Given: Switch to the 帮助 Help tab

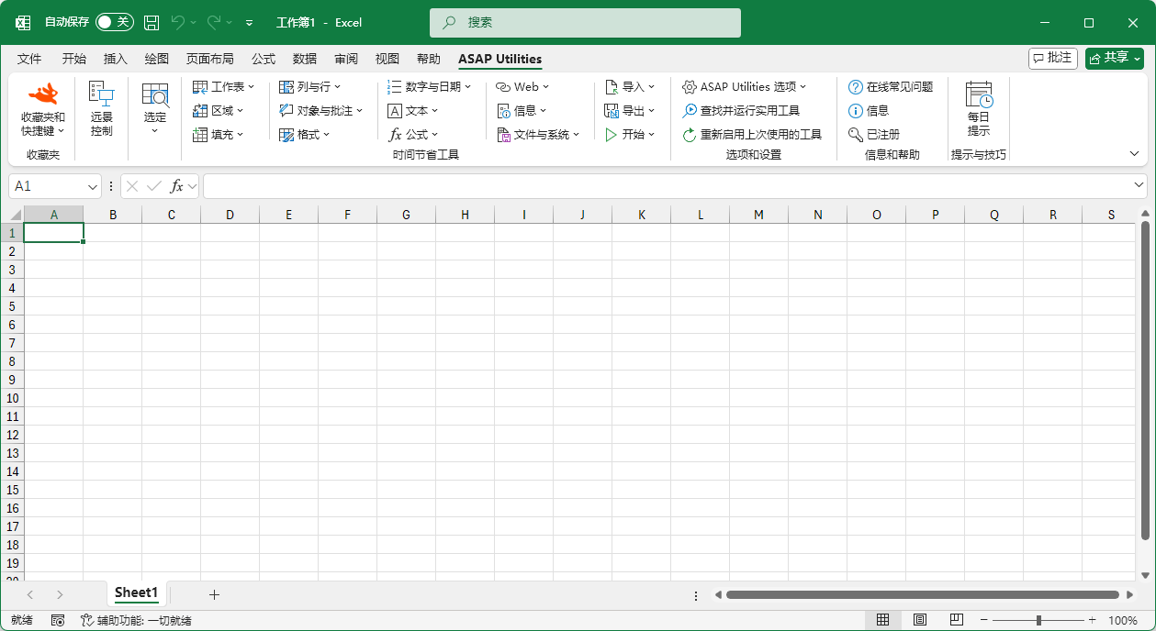Looking at the screenshot, I should pyautogui.click(x=429, y=59).
